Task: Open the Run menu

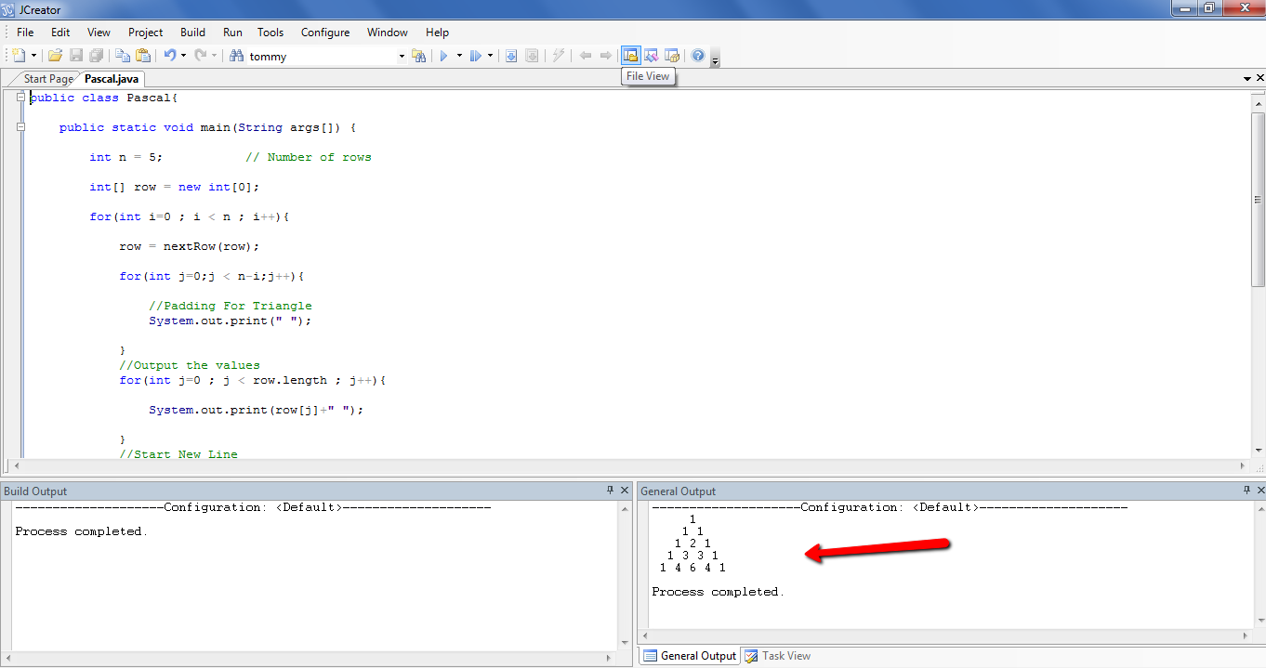Action: click(x=232, y=33)
